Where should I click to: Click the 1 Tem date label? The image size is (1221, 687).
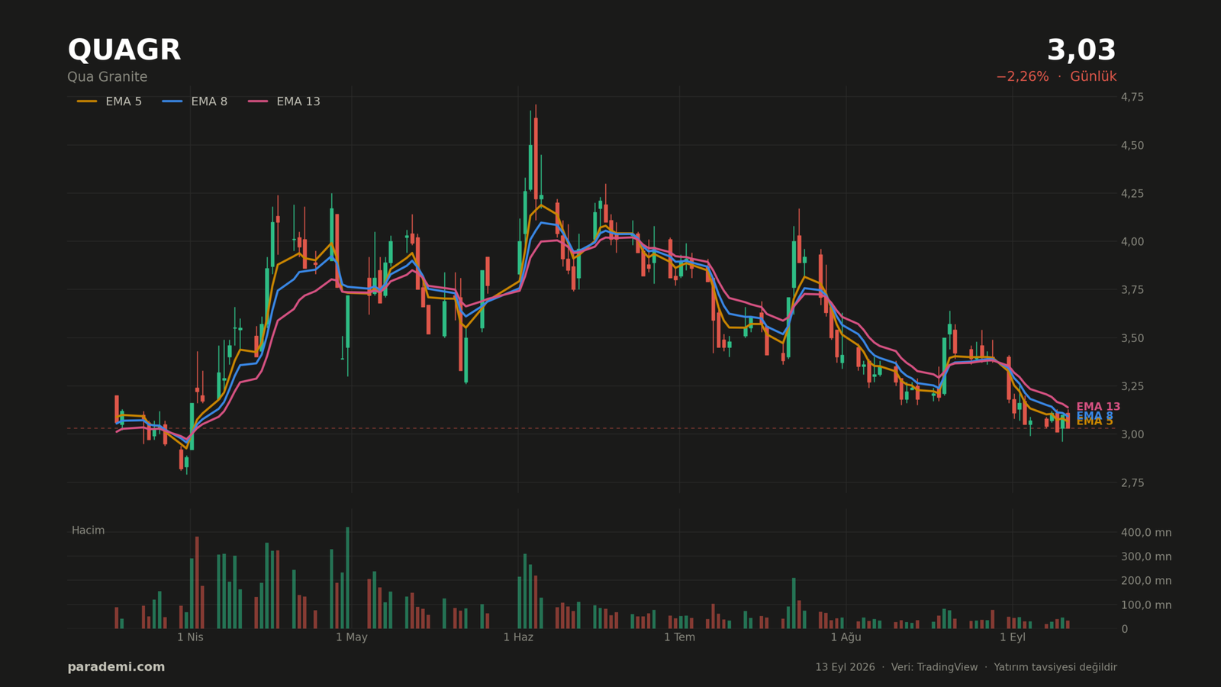679,637
